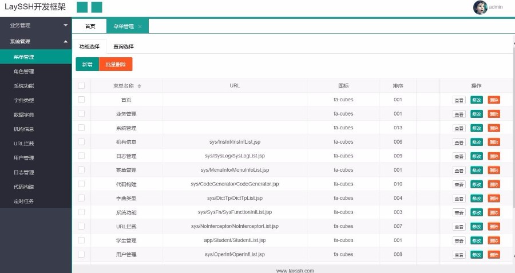Check the checkbox for the 机构信息 row
Viewport: 515px width, 273px height.
81,142
